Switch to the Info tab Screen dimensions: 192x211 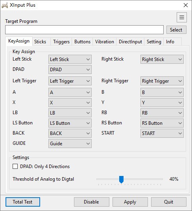point(170,42)
